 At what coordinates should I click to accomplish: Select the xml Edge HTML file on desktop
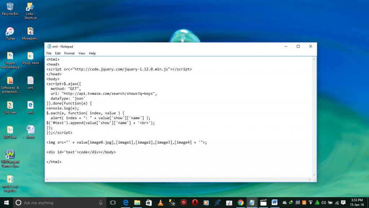(x=30, y=108)
